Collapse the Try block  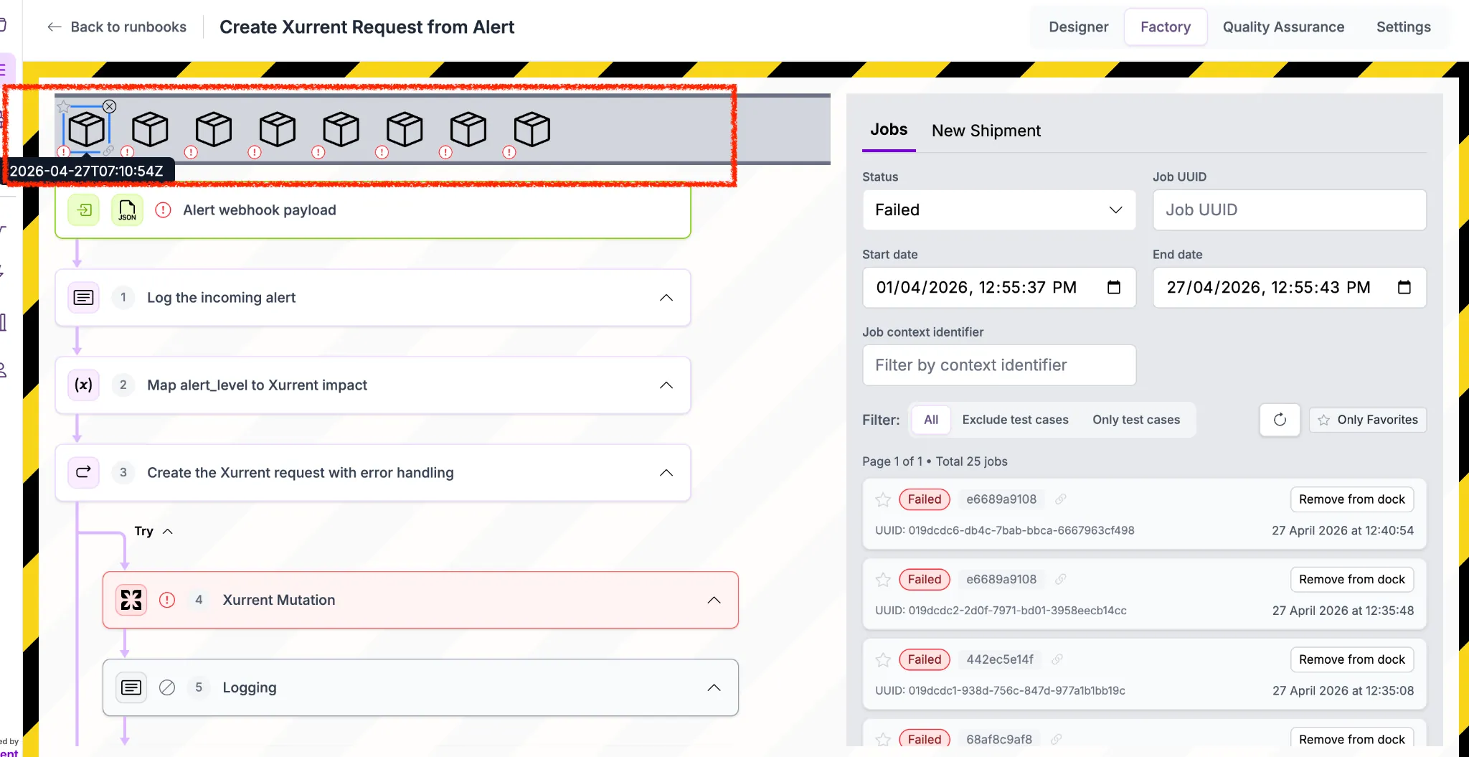click(168, 532)
